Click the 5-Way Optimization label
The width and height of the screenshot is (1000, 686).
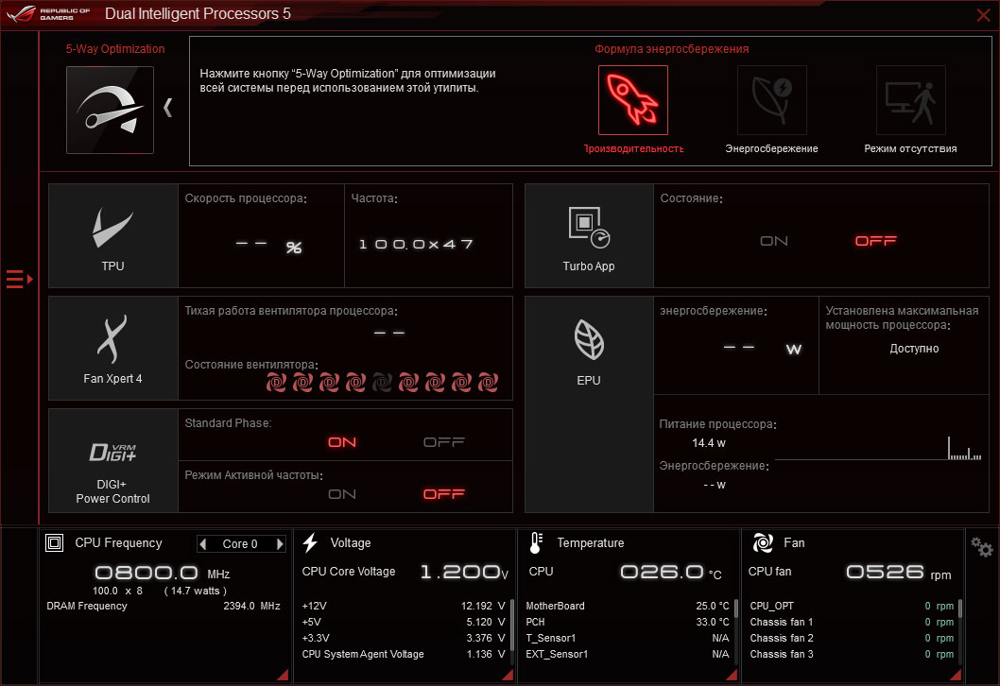115,49
